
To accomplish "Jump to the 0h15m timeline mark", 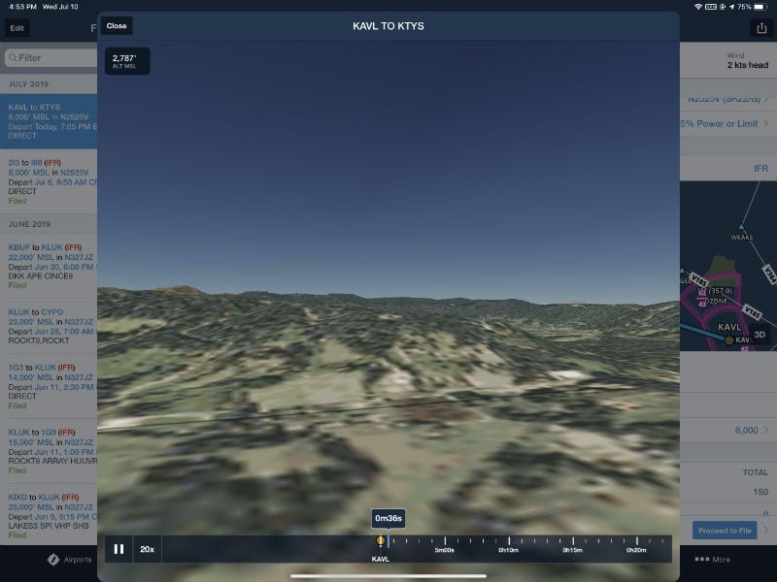I will point(572,546).
